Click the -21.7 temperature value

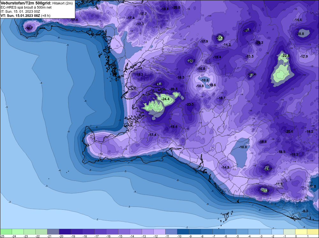(268, 169)
